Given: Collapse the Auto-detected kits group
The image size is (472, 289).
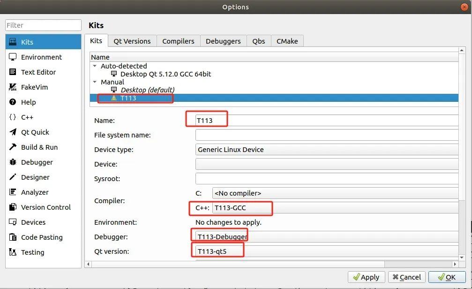Looking at the screenshot, I should coord(95,66).
